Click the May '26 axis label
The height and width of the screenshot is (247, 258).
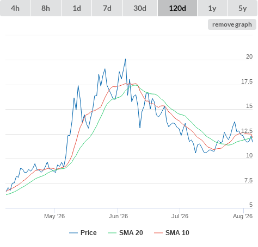(54, 216)
